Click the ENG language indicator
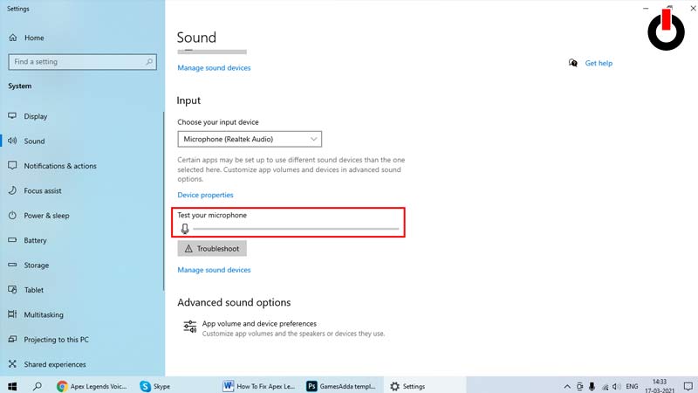The image size is (698, 393). [x=632, y=387]
